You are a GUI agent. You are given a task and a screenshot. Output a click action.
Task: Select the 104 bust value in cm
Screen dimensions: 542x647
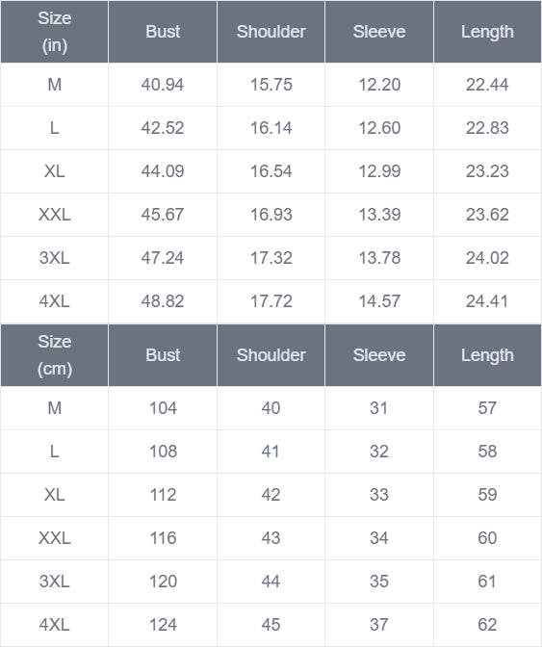point(163,408)
